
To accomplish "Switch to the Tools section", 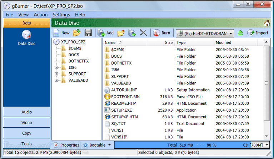I will (x=26, y=144).
